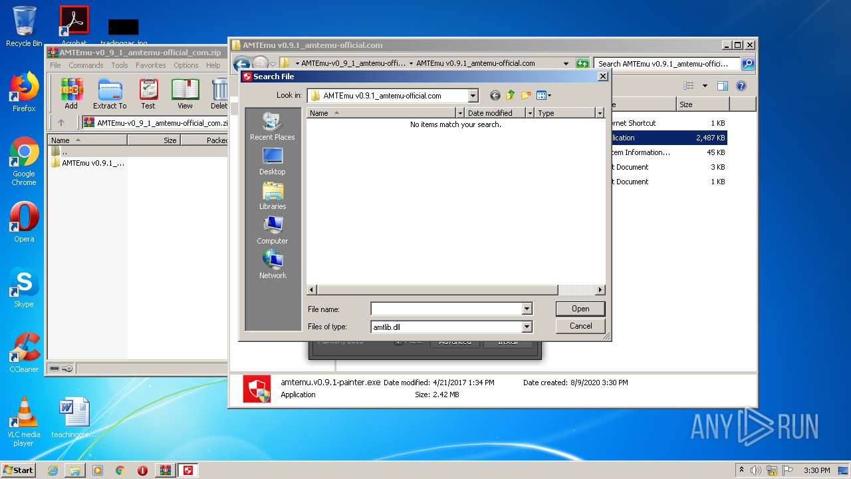Click Explorer back arrow button
851x479 pixels.
tap(241, 65)
